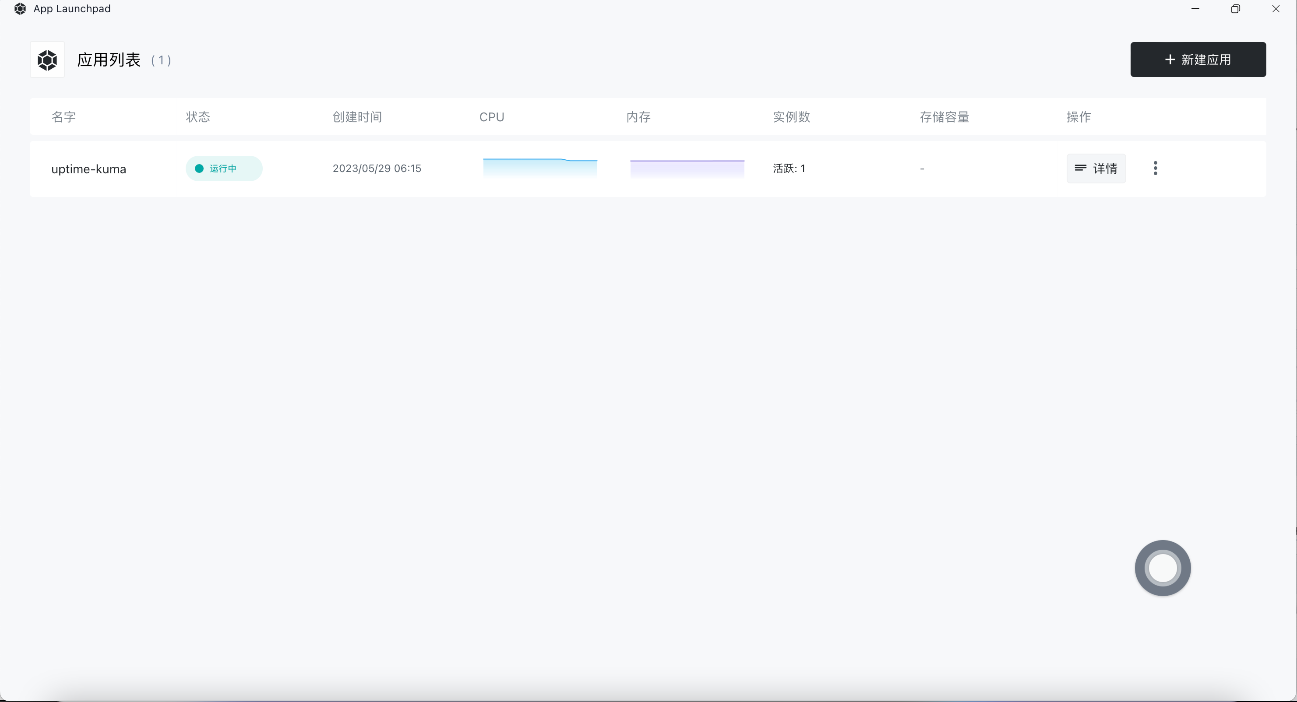
Task: Click the 应用列表 page title
Action: (109, 60)
